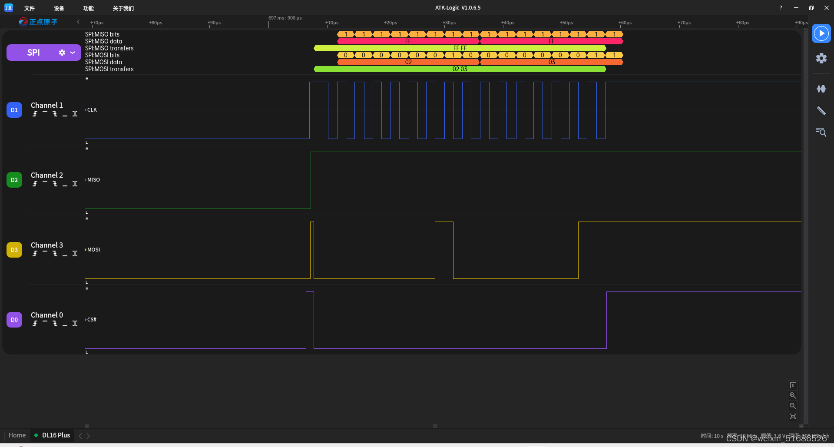This screenshot has width=834, height=447.
Task: Open the 文件 menu
Action: (x=29, y=8)
